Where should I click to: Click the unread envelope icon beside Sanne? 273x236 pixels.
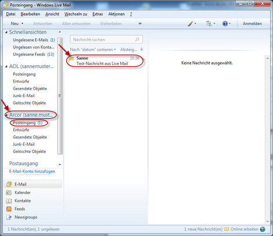coord(71,58)
